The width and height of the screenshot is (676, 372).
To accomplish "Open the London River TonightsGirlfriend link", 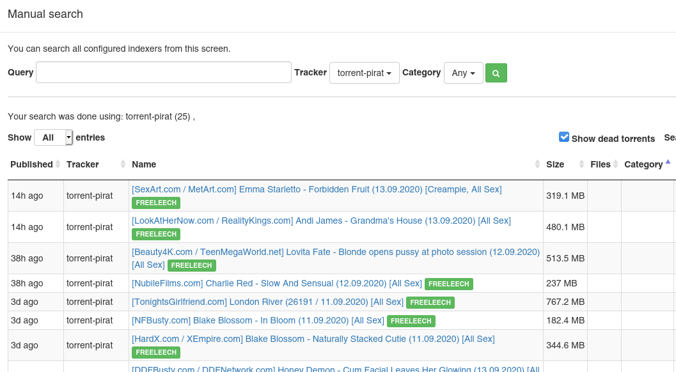I will [268, 302].
